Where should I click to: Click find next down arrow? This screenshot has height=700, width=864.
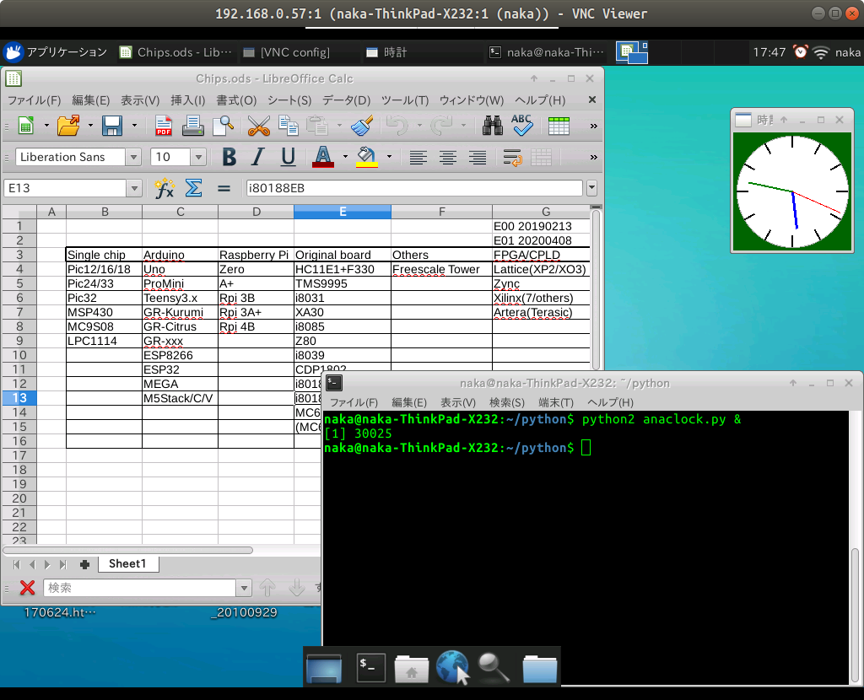[x=296, y=588]
